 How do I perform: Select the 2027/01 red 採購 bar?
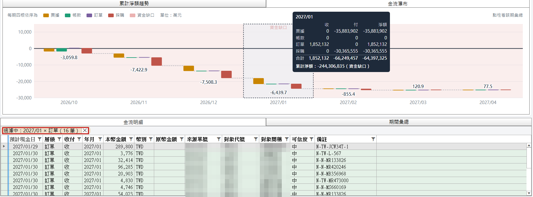296,86
